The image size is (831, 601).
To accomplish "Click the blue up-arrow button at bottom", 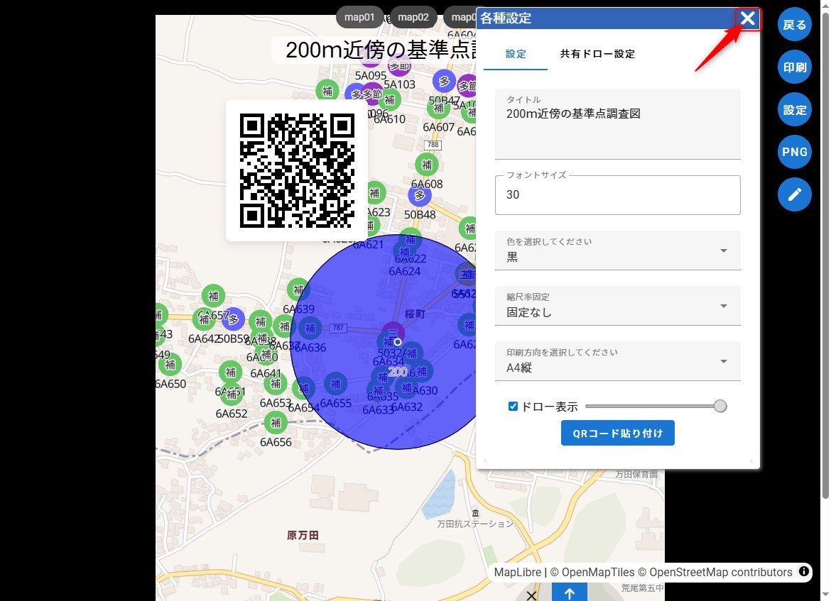I will (x=569, y=592).
